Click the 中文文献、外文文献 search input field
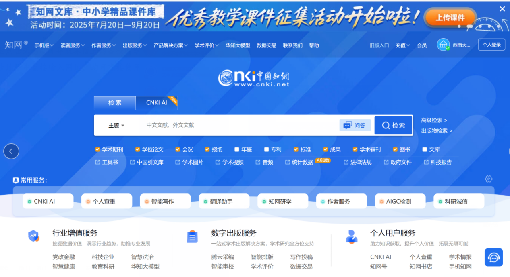 [x=238, y=125]
